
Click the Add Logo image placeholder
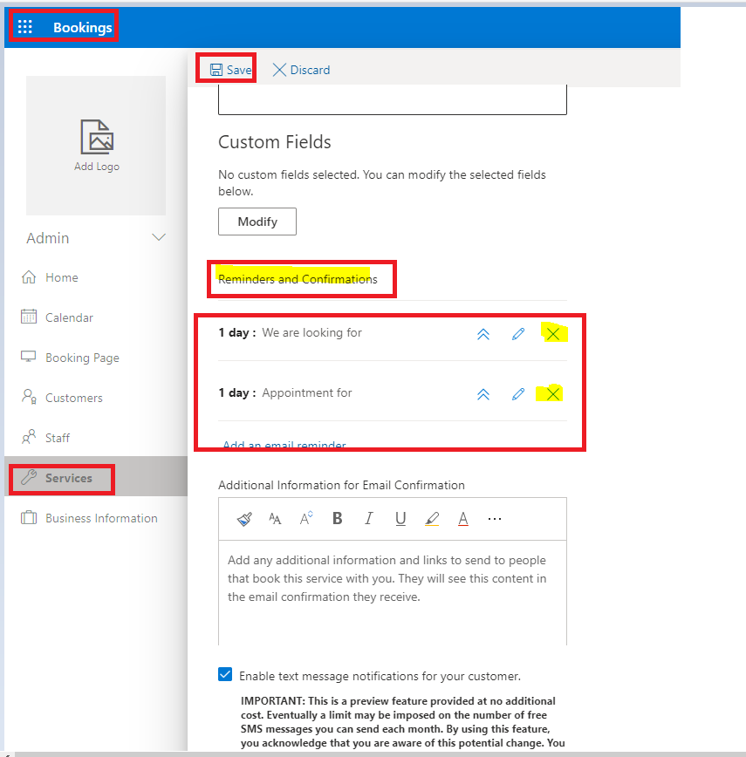click(96, 146)
